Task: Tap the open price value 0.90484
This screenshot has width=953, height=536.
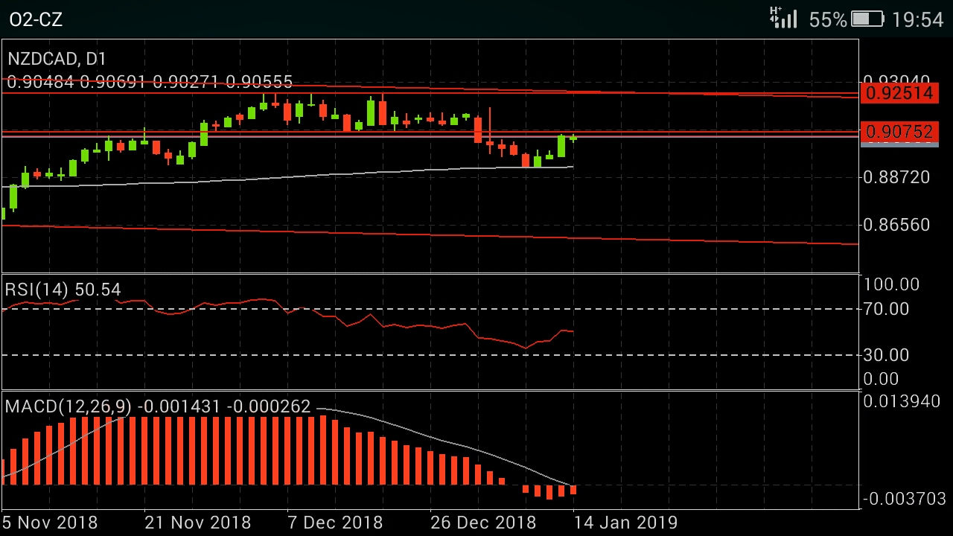Action: point(40,82)
